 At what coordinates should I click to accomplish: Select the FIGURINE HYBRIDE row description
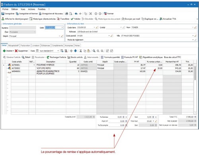click(51, 65)
